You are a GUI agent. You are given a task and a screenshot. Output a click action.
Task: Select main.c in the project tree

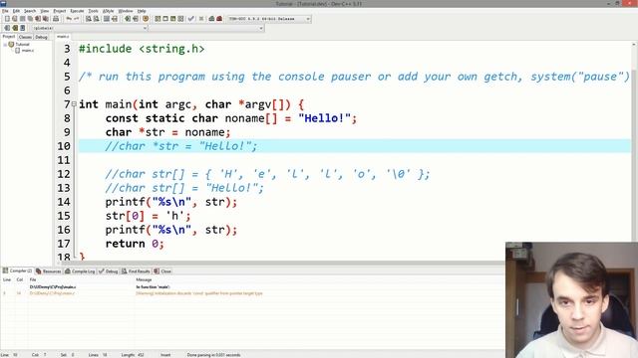pyautogui.click(x=28, y=51)
